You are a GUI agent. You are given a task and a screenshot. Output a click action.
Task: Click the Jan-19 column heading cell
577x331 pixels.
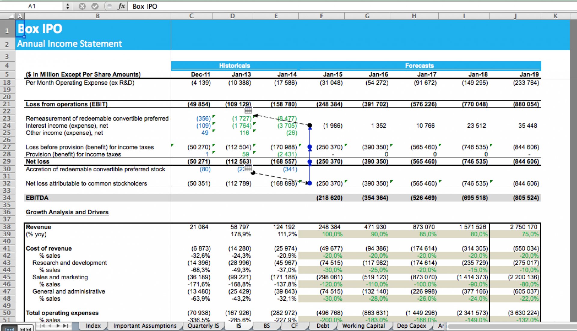tap(529, 75)
